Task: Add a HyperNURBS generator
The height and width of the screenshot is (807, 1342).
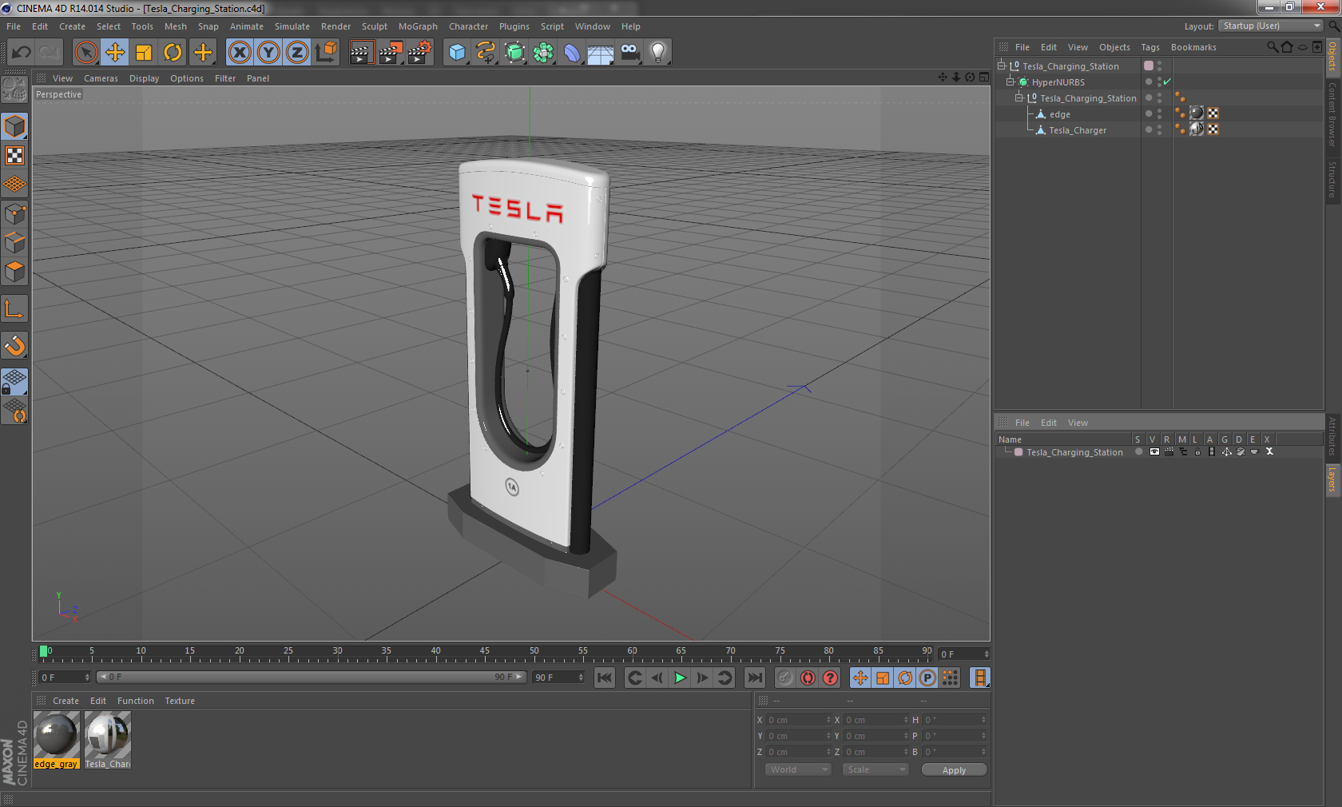Action: (x=514, y=53)
